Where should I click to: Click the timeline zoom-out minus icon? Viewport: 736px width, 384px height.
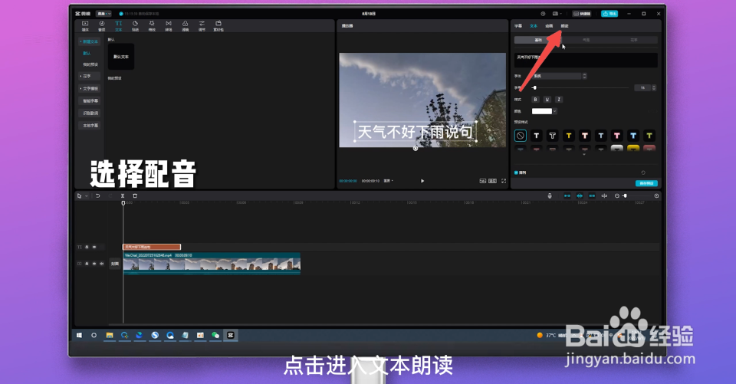616,195
